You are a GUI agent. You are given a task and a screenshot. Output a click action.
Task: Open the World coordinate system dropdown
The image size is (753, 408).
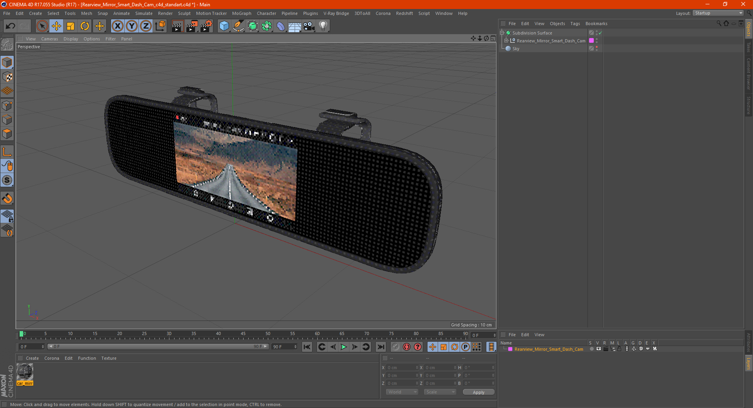pos(402,392)
